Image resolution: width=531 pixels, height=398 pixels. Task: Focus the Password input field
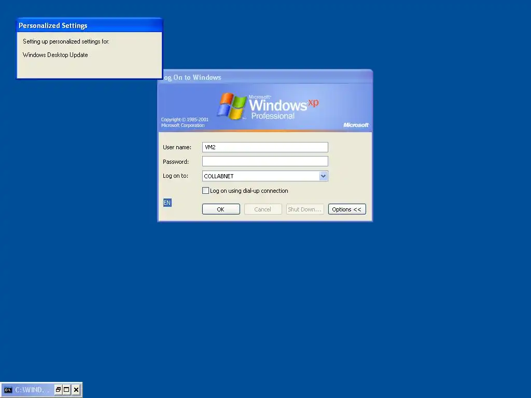(265, 162)
